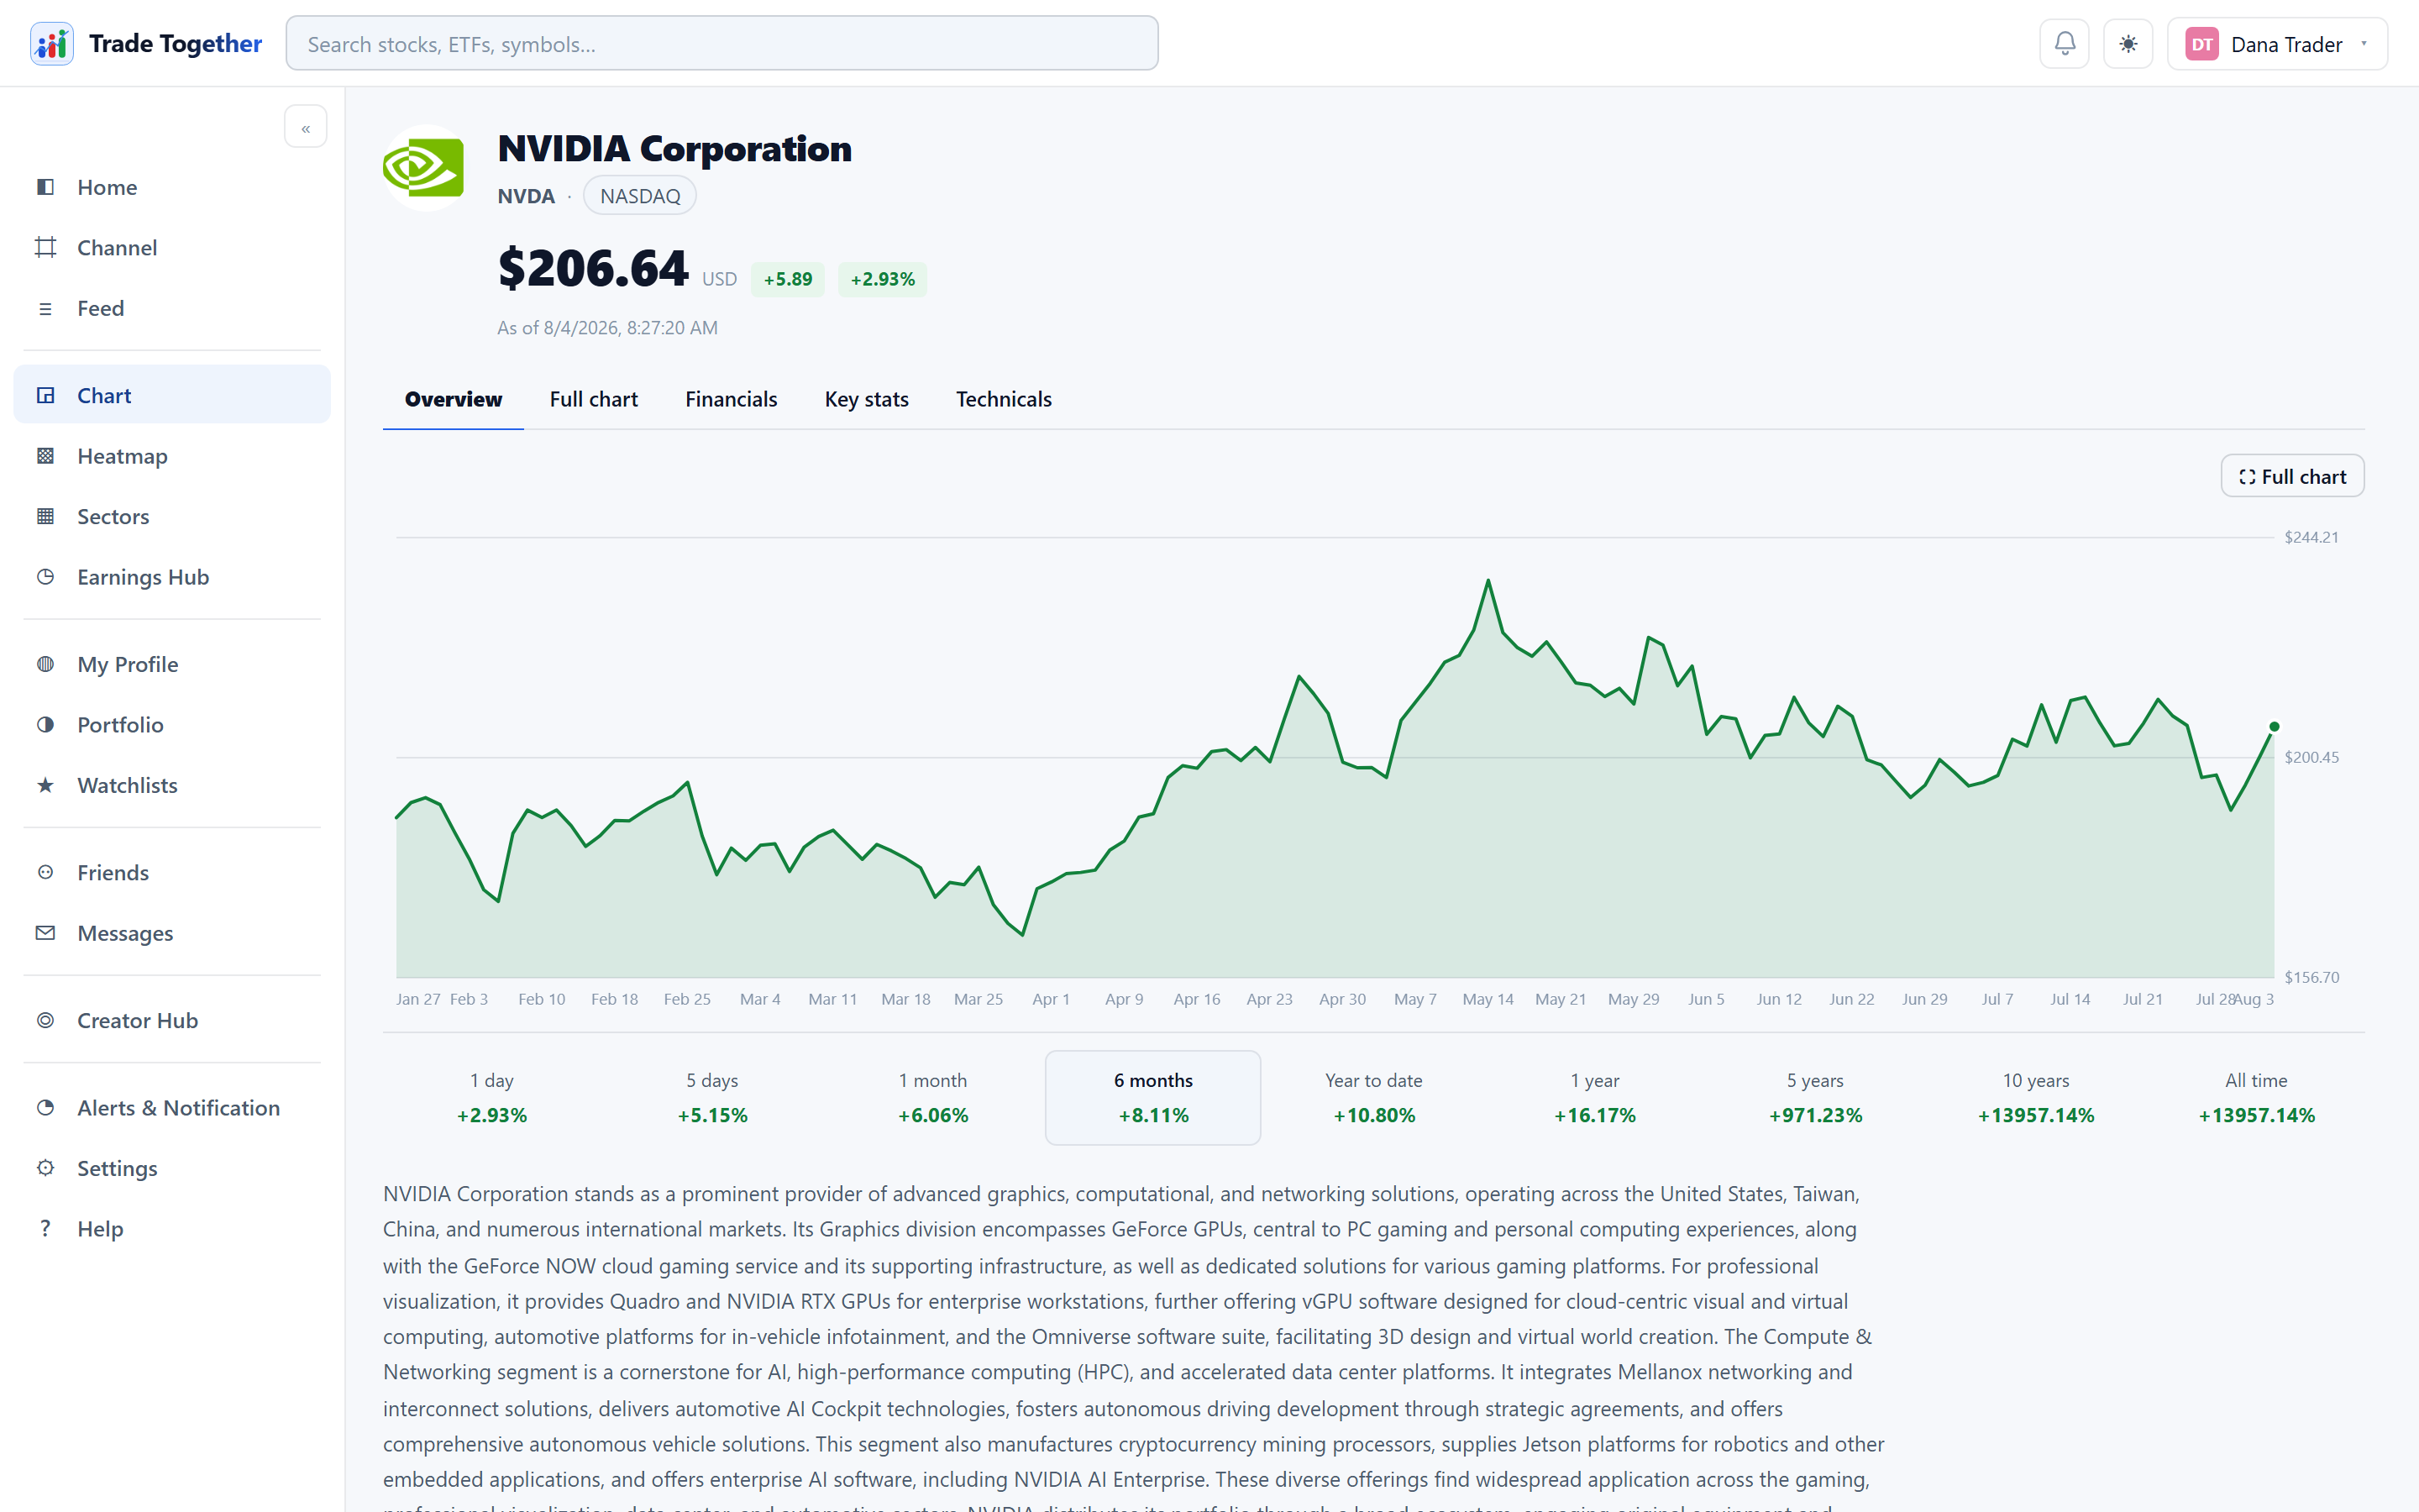
Task: Click the Channel hashtag icon
Action: pos(45,247)
